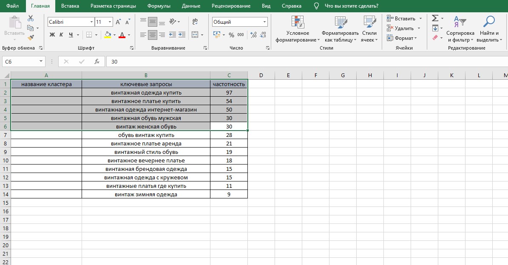Click the Формат cells button

(x=402, y=38)
